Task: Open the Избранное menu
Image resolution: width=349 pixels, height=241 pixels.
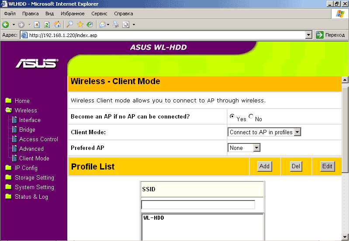Action: (73, 14)
